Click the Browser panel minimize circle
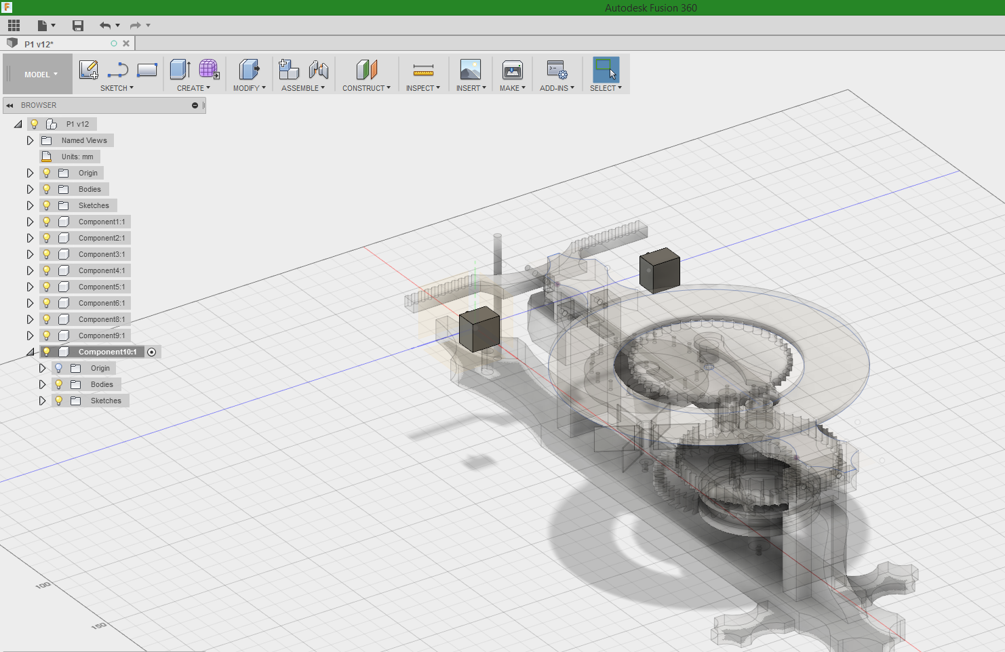The width and height of the screenshot is (1005, 652). coord(195,105)
